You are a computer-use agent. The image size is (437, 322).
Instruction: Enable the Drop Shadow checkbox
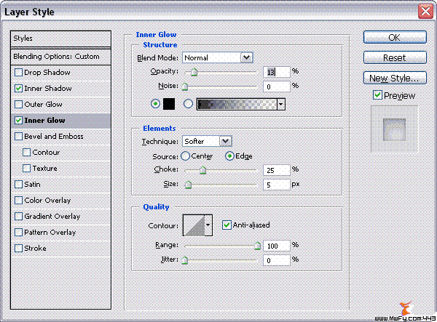pyautogui.click(x=18, y=73)
